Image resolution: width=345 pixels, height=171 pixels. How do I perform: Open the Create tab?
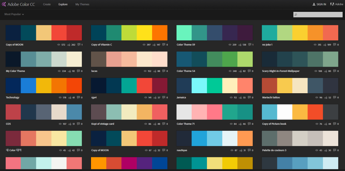(x=47, y=4)
